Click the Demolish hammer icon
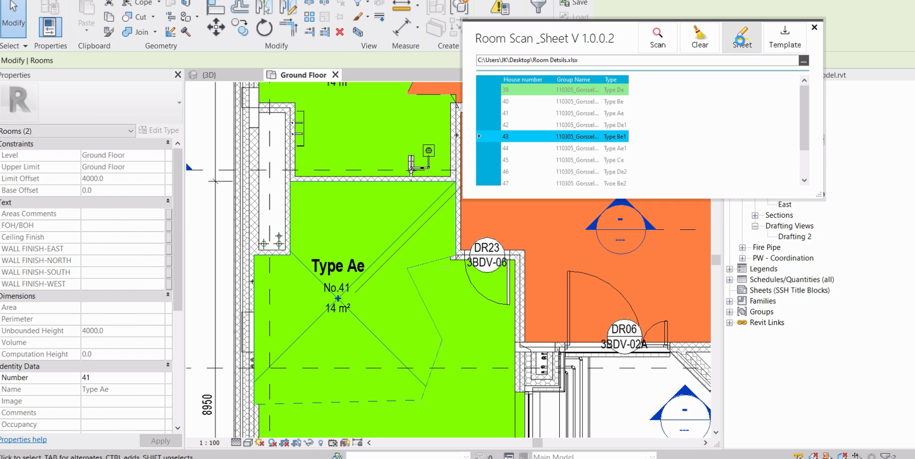 coord(186,32)
